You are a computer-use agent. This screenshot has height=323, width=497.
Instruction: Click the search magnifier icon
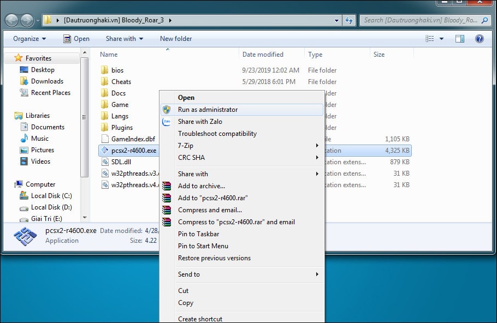(484, 20)
